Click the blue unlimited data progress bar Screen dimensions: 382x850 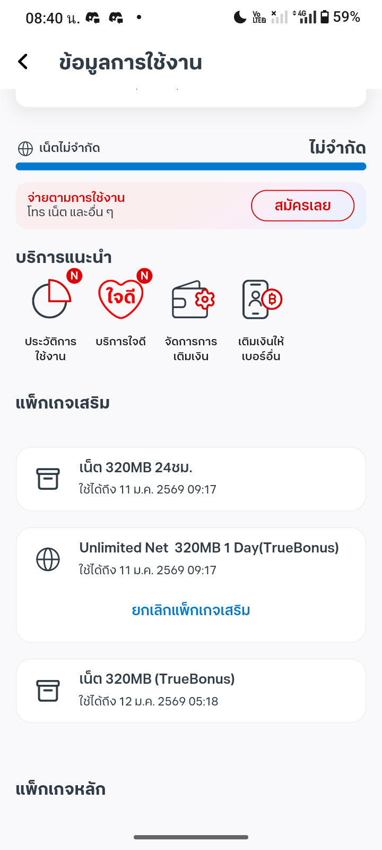(x=191, y=166)
